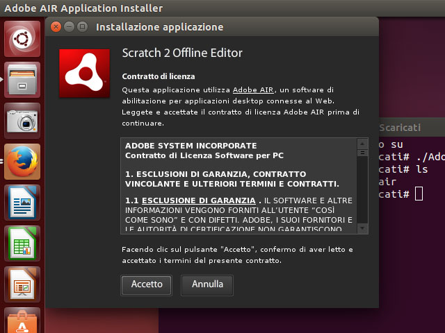Open the Files manager dock icon
The width and height of the screenshot is (445, 333).
[x=22, y=80]
